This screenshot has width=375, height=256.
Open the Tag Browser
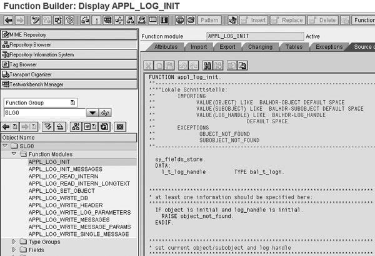click(x=69, y=64)
